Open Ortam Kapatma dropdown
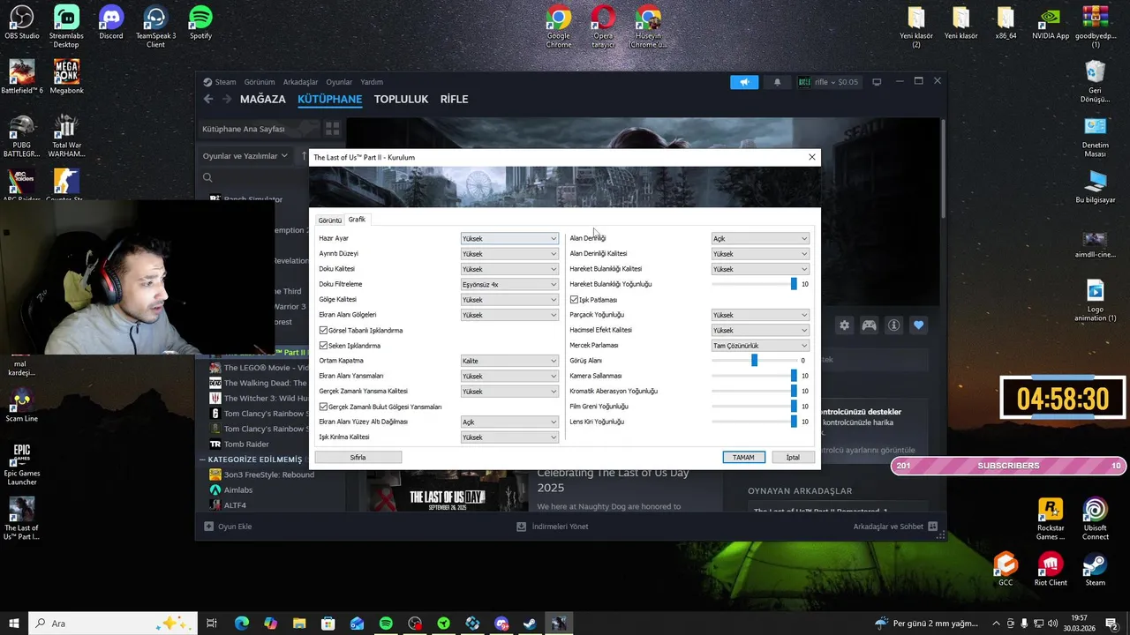 tap(509, 361)
